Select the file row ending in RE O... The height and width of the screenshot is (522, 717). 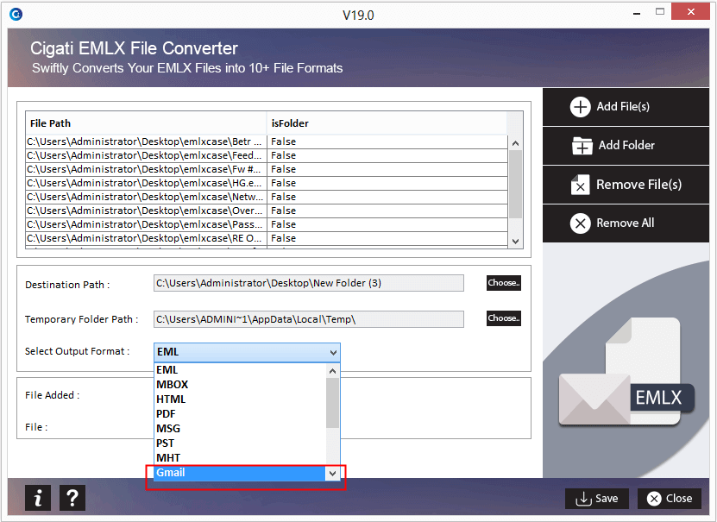tap(267, 238)
